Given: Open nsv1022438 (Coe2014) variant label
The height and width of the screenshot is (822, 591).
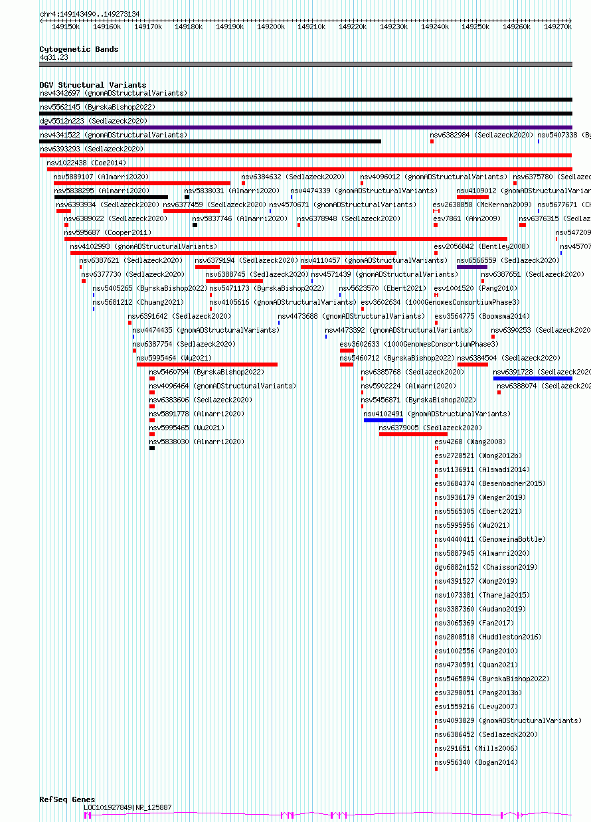Looking at the screenshot, I should (x=86, y=163).
